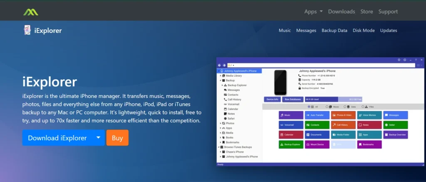
Task: Select Calendar in the sidebar tree
Action: (x=233, y=109)
